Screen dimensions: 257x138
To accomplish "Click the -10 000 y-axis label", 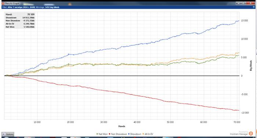I will pos(245,113).
